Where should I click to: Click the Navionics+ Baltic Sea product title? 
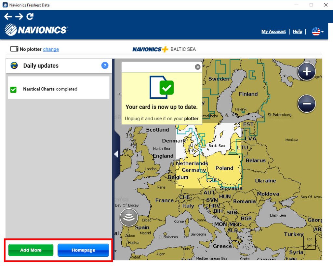coord(164,50)
